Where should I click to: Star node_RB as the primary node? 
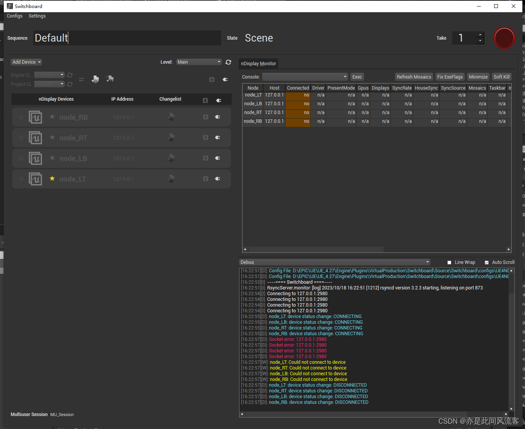point(52,117)
